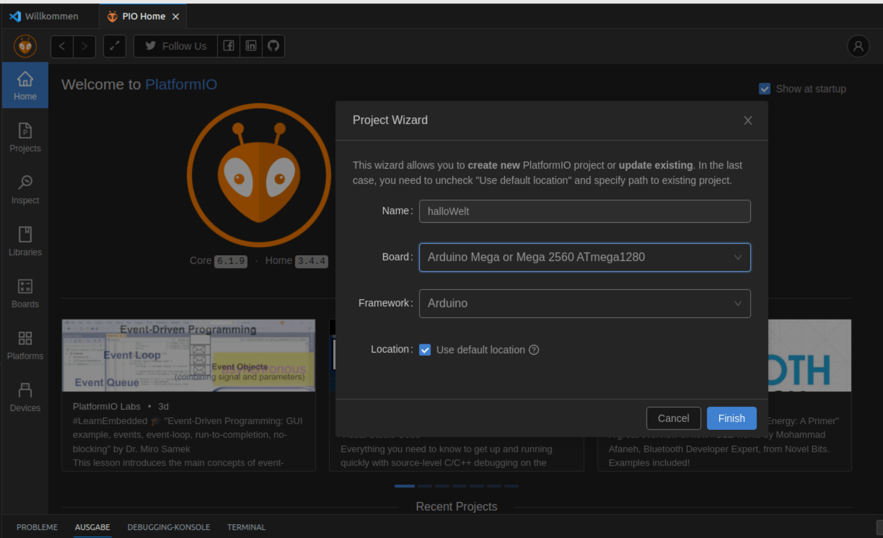Open the Boards list in sidebar
The image size is (883, 538).
coord(25,293)
